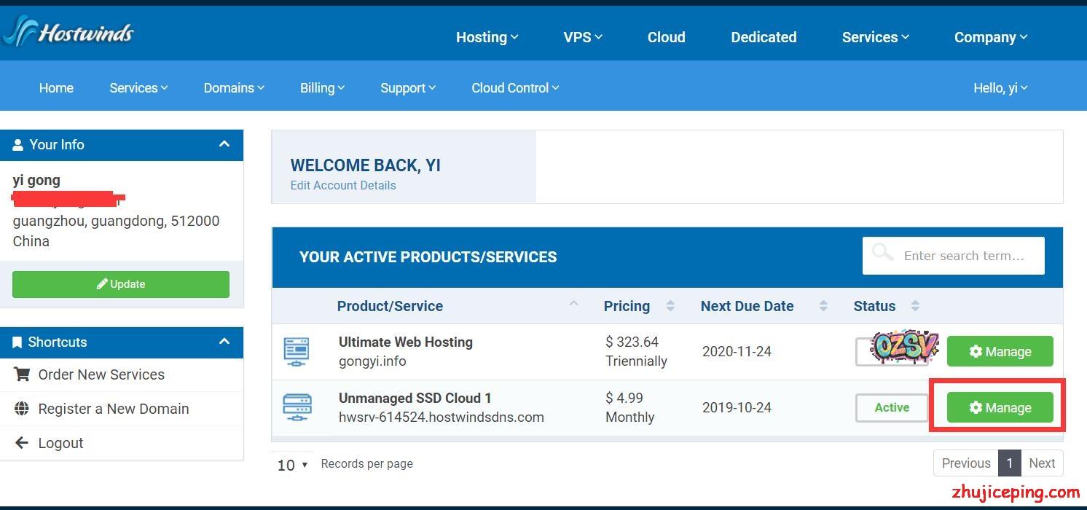Sort by Pricing column arrows
The width and height of the screenshot is (1087, 510).
[x=670, y=306]
